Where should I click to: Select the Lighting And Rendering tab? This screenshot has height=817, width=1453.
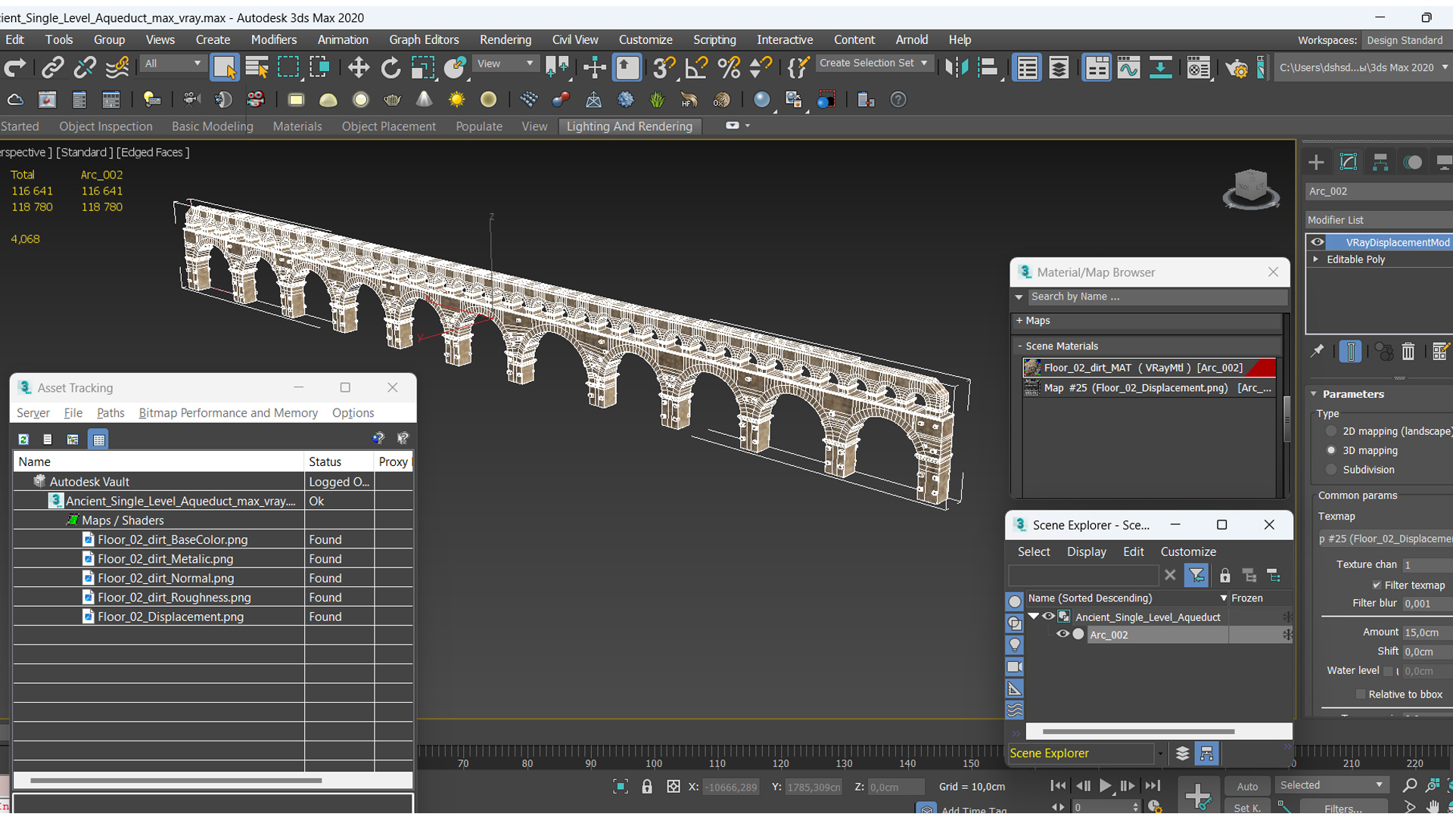coord(630,126)
